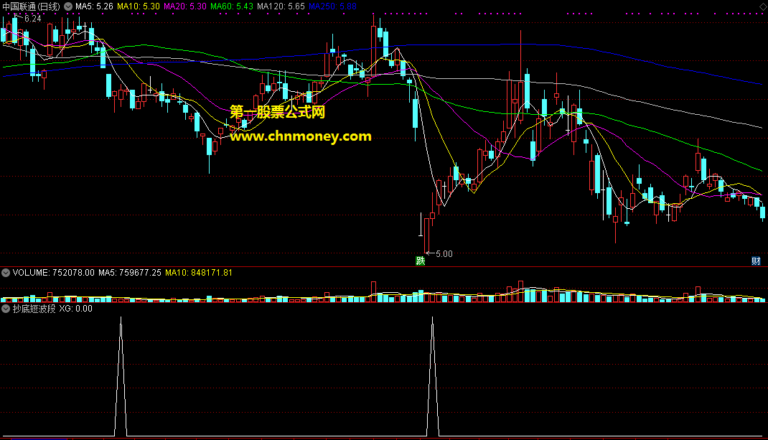Viewport: 768px width, 440px height.
Task: Click the VOLUME: 752078.00 value
Action: 53,273
